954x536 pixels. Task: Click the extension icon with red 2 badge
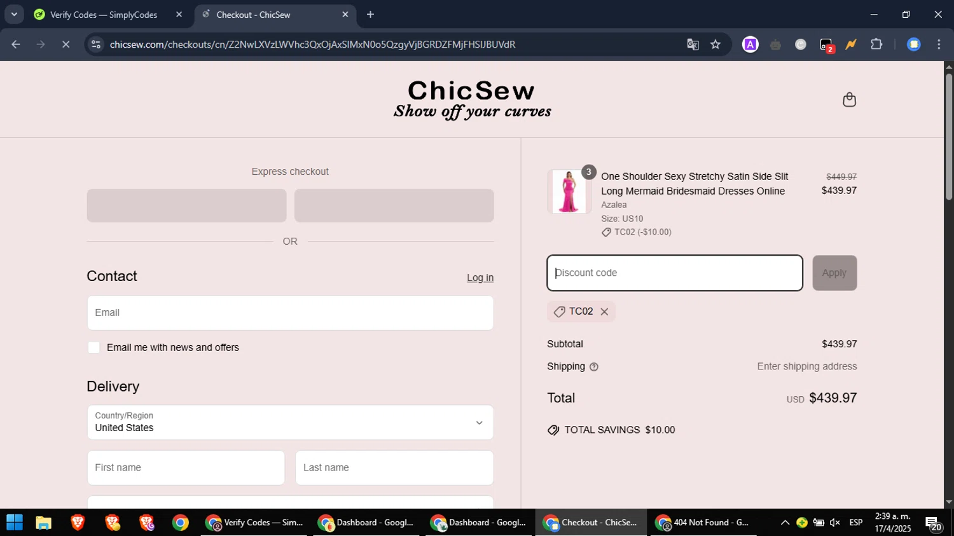click(826, 45)
